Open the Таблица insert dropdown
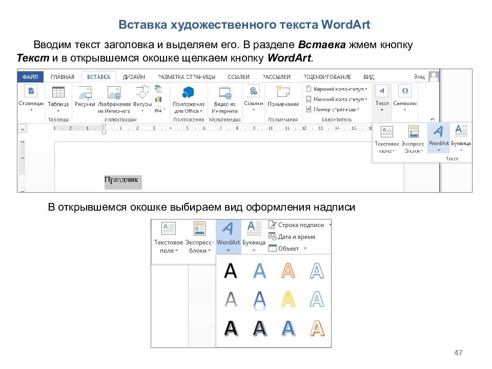This screenshot has height=369, width=492. click(58, 99)
